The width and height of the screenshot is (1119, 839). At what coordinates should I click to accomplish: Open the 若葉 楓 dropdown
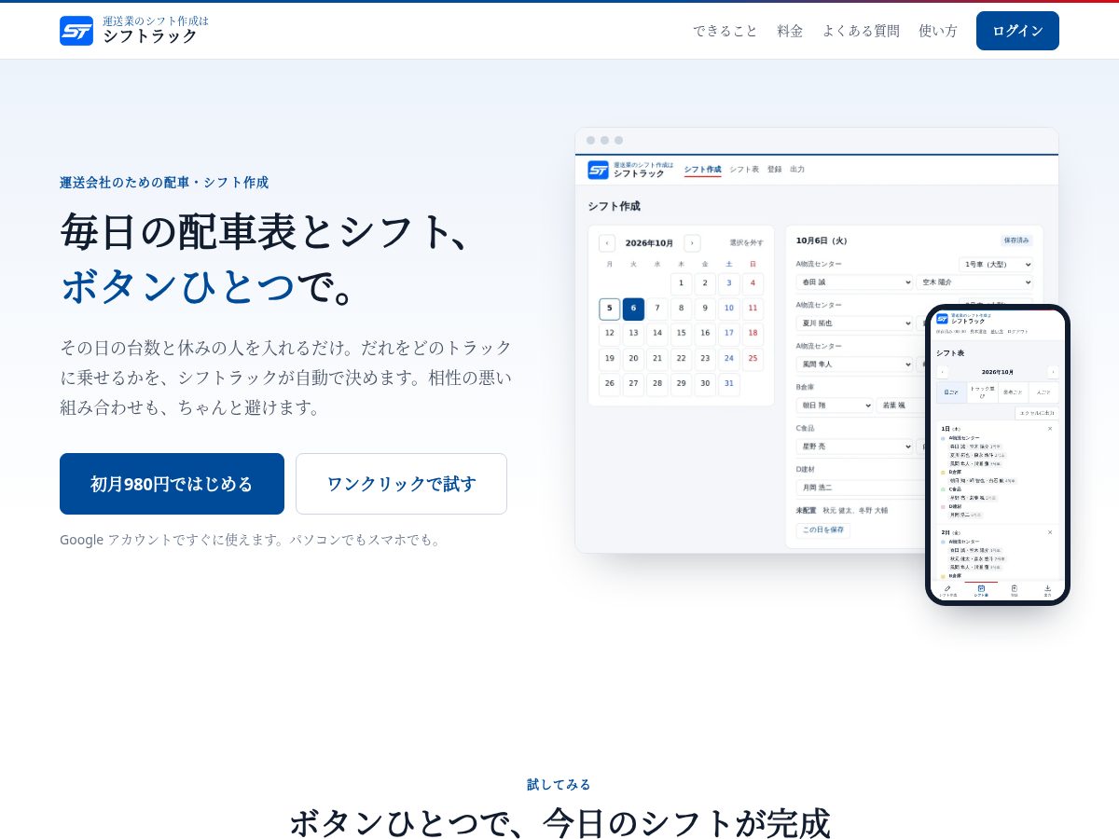tap(900, 406)
